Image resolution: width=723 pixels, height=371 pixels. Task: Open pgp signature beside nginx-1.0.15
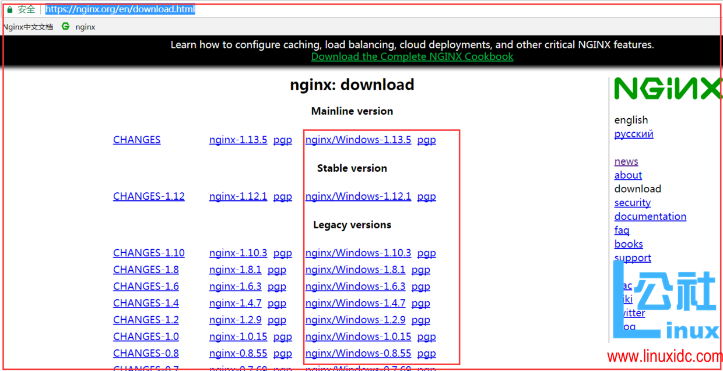283,337
